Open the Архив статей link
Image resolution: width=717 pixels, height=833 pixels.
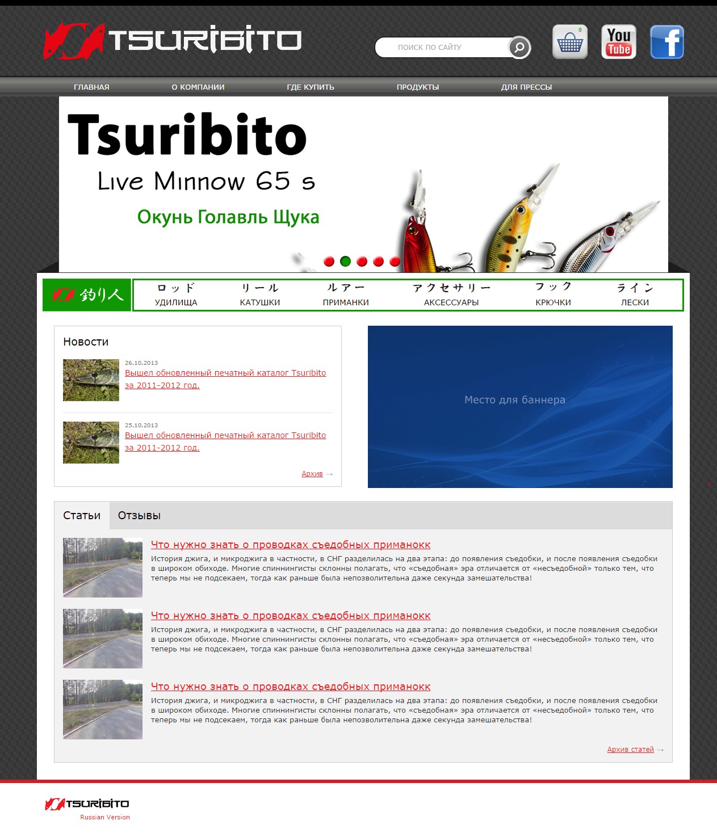[630, 750]
